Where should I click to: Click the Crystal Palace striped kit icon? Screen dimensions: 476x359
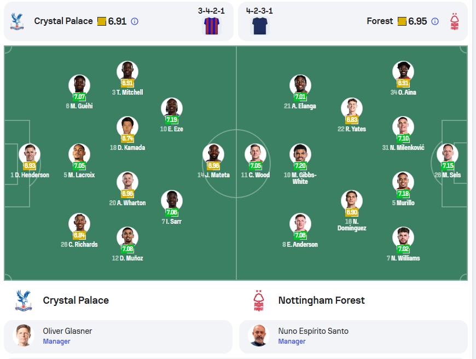click(x=212, y=26)
